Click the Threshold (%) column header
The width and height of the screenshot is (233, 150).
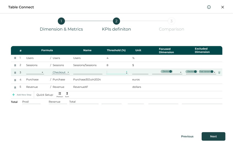116,50
